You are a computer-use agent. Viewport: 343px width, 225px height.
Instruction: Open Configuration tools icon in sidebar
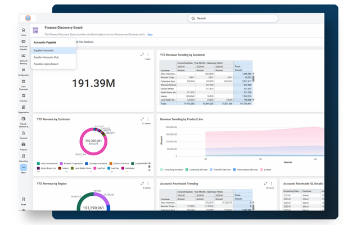(24, 70)
